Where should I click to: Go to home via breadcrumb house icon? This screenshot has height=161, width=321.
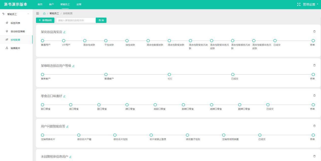point(44,13)
